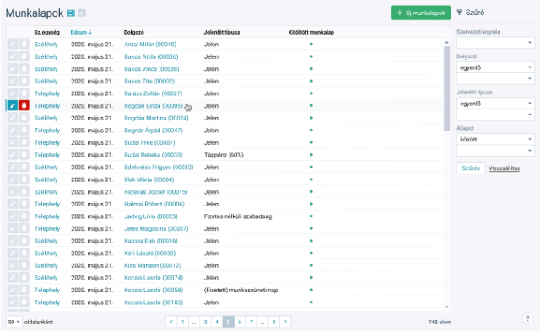This screenshot has height=331, width=540.
Task: Delete the Halmai Róbert (00006) row
Action: click(24, 204)
